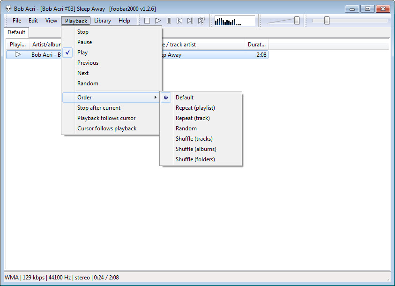Open the View menu
The width and height of the screenshot is (395, 286).
point(51,21)
